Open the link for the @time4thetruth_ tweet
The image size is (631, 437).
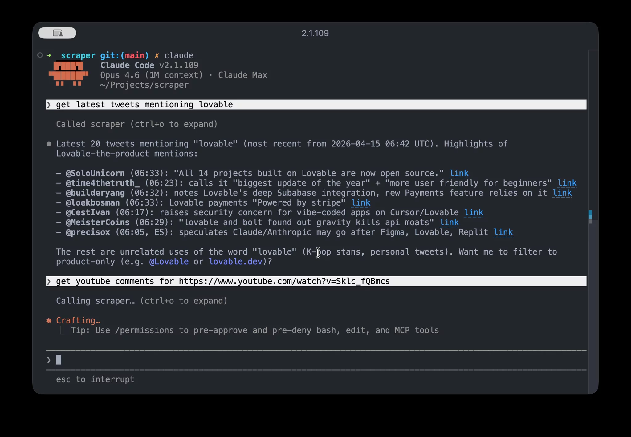tap(567, 183)
